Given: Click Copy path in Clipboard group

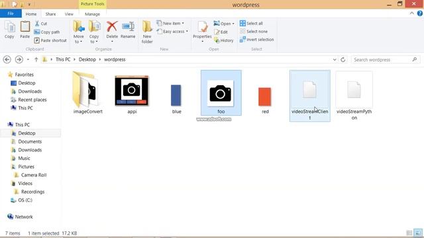Looking at the screenshot, I should click(x=47, y=32).
